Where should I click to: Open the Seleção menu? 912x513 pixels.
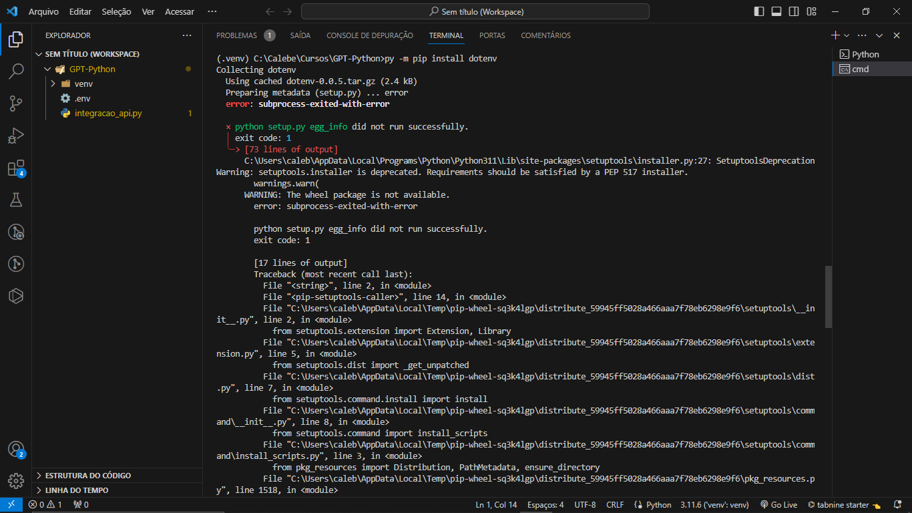[x=117, y=11]
